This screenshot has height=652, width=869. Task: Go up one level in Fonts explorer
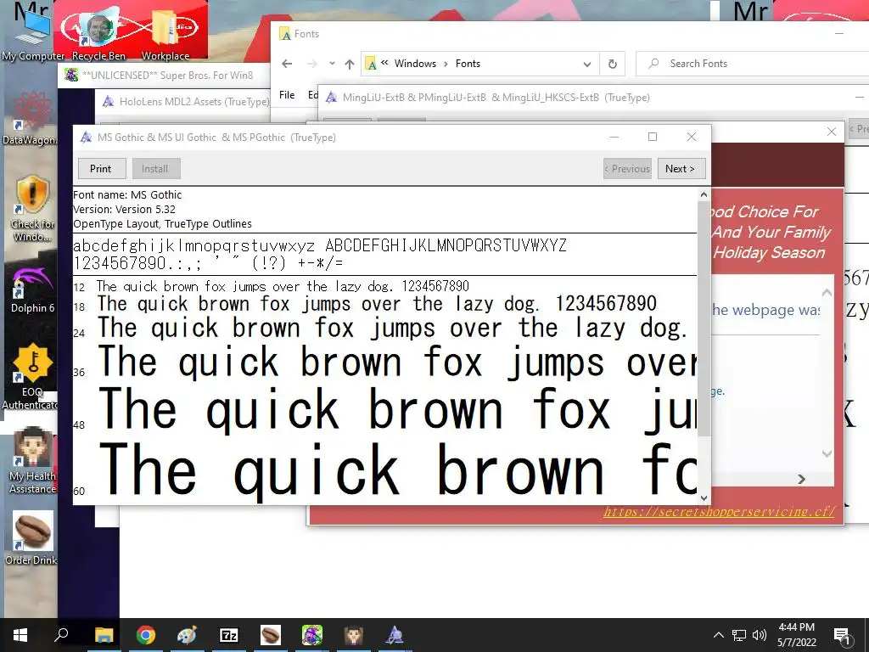pos(349,64)
